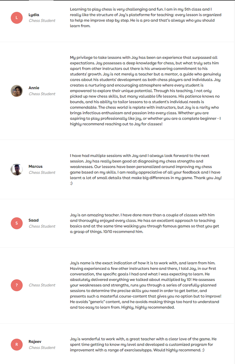Click Chess Student label under Lydia

pyautogui.click(x=42, y=21)
